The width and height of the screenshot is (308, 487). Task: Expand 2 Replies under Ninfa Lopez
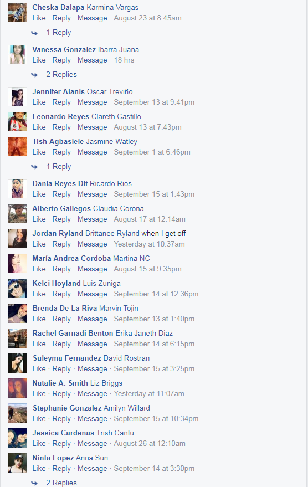pos(61,483)
